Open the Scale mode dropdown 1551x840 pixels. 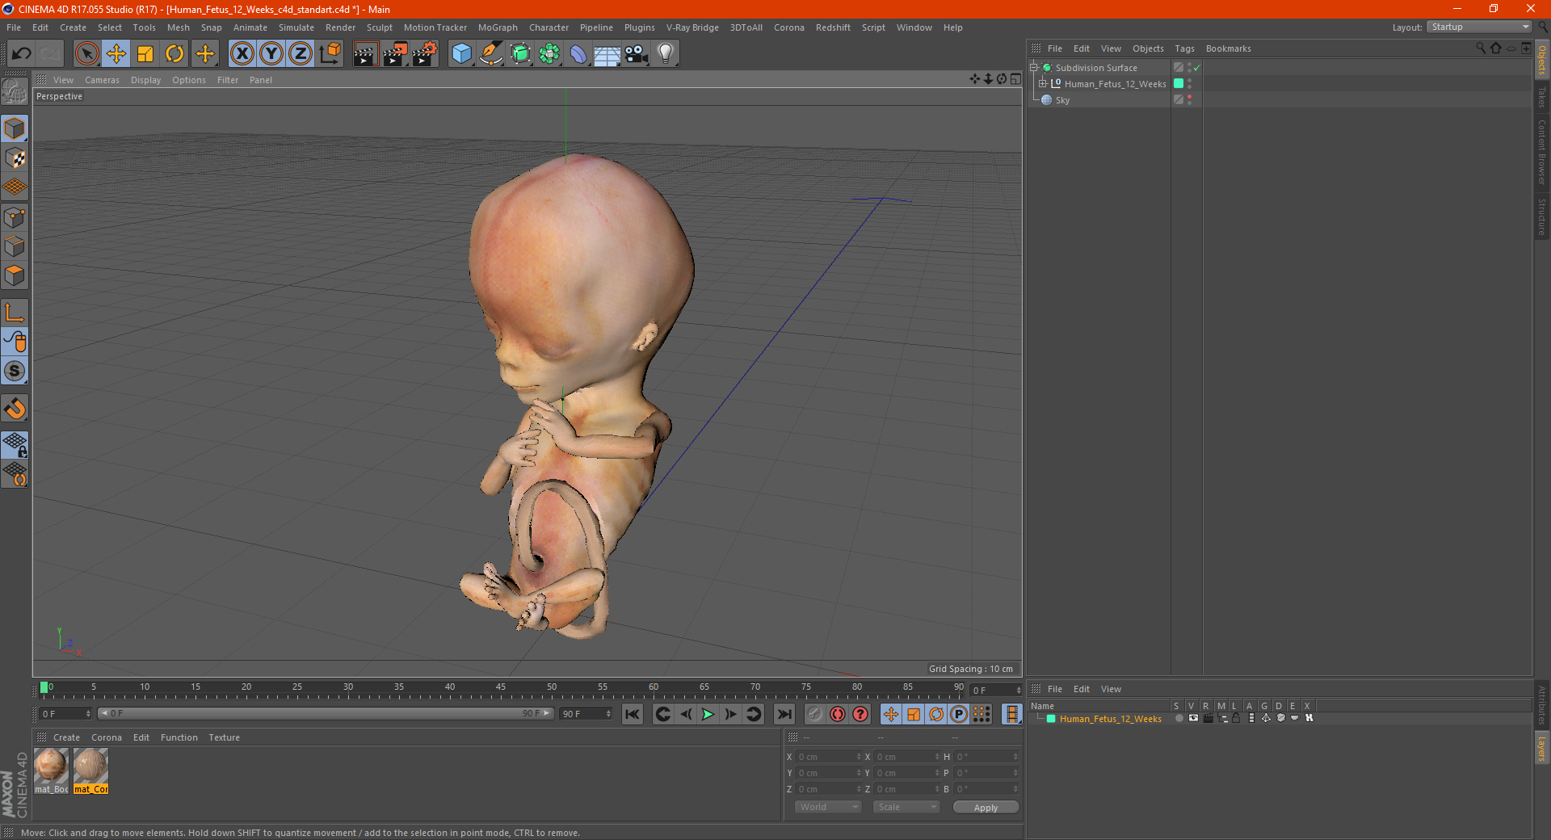coord(906,807)
